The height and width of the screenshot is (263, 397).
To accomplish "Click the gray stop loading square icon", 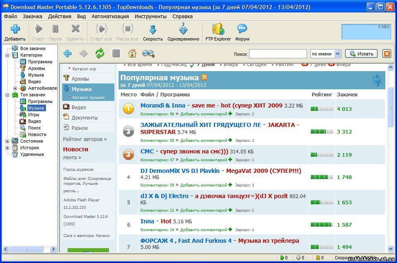I will 116,54.
